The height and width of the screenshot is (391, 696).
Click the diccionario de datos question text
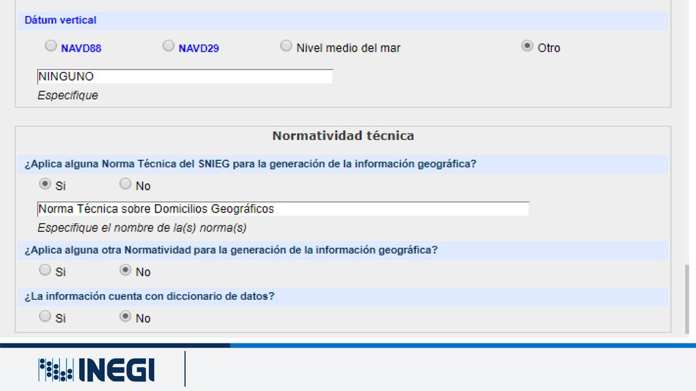pyautogui.click(x=150, y=296)
